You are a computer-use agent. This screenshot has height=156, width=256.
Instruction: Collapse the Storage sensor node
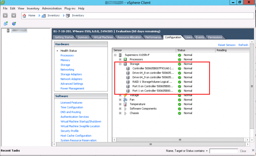click(120, 64)
